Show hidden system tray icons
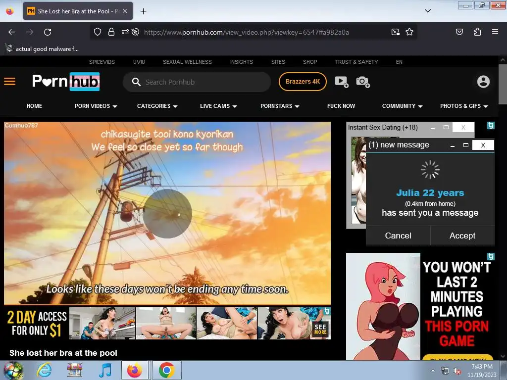 click(433, 371)
